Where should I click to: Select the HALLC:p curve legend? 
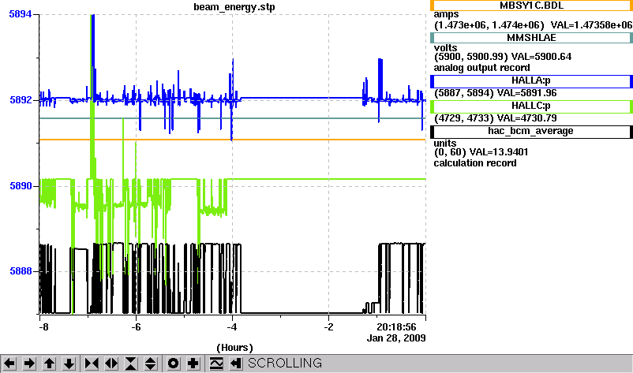coord(531,106)
